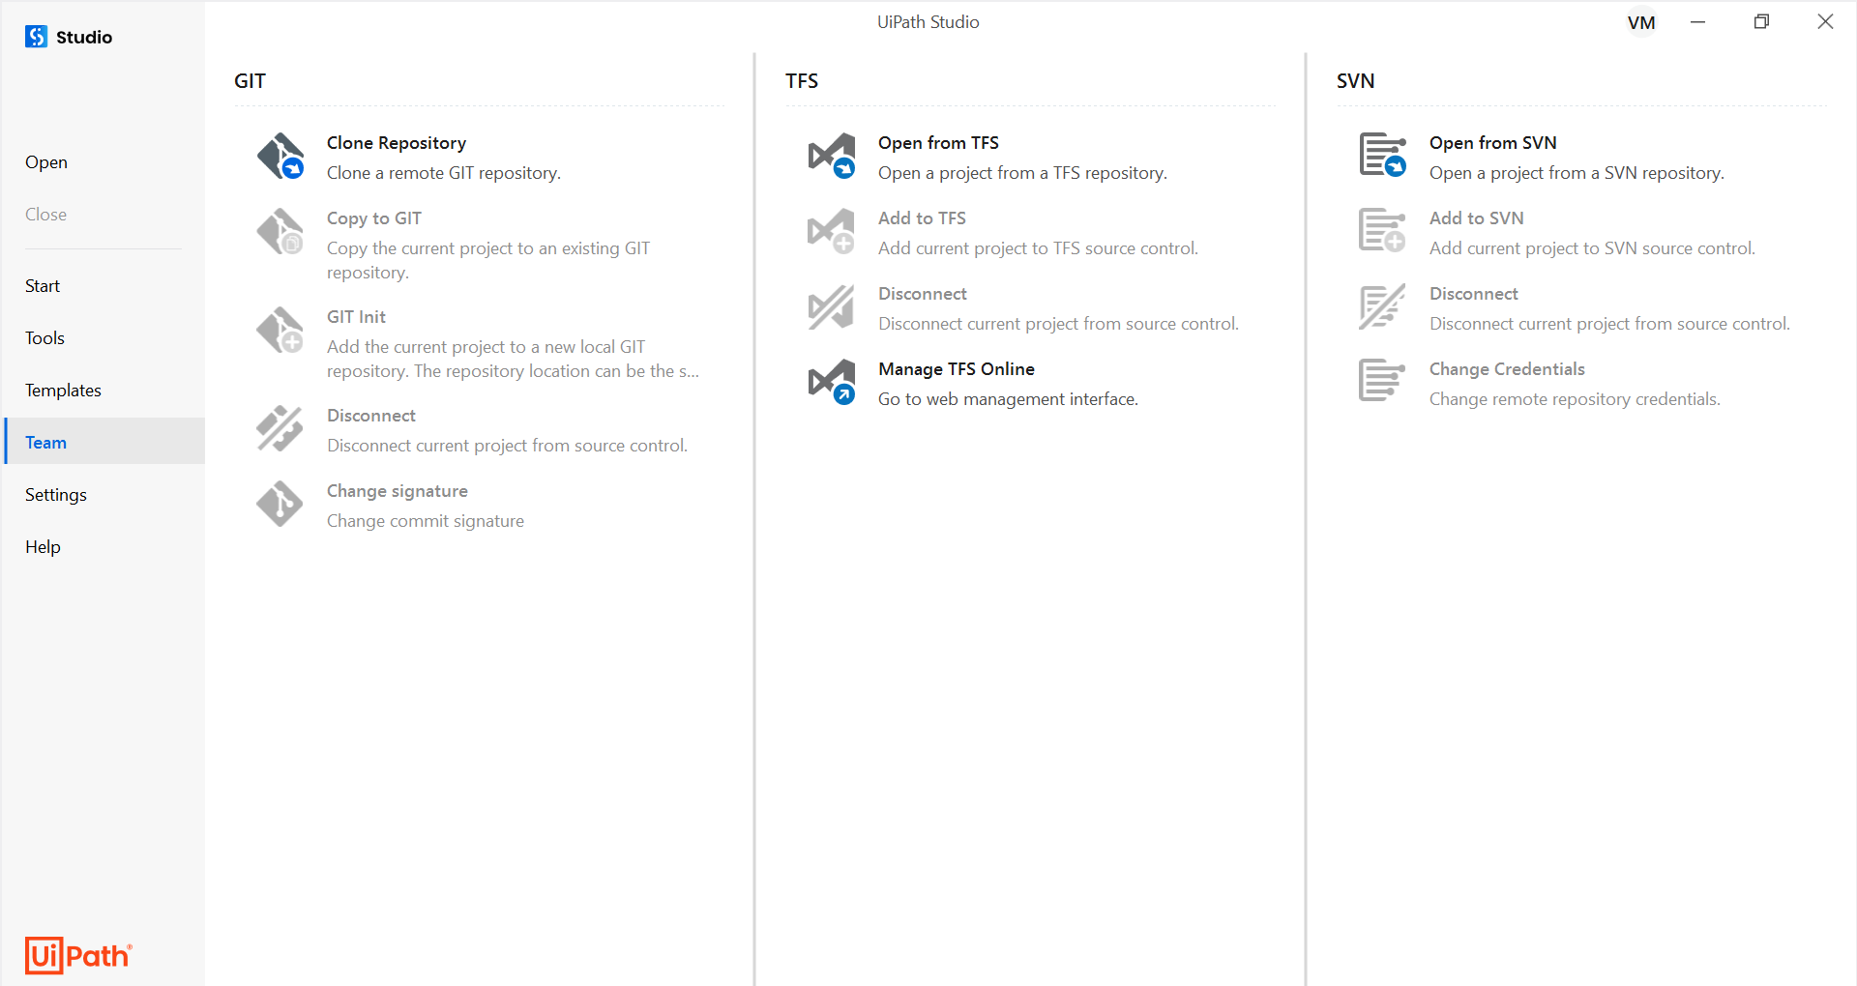Click the Manage TFS Online label
The width and height of the screenshot is (1857, 986).
pos(956,369)
